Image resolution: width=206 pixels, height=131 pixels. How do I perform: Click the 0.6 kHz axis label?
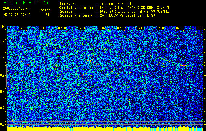pyautogui.click(x=3, y=124)
